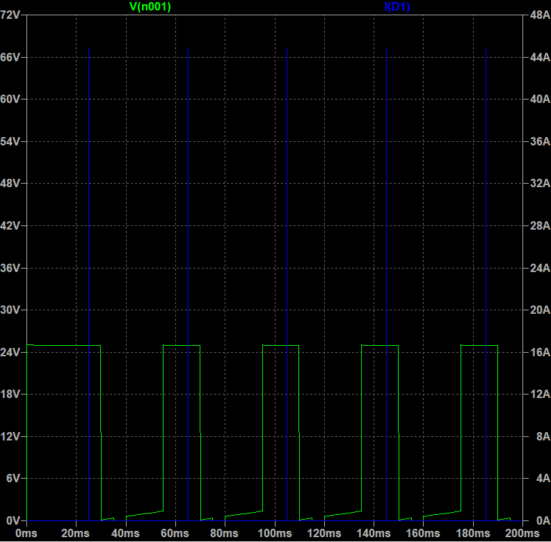Click the 80ms time axis label
The width and height of the screenshot is (551, 542).
(225, 533)
